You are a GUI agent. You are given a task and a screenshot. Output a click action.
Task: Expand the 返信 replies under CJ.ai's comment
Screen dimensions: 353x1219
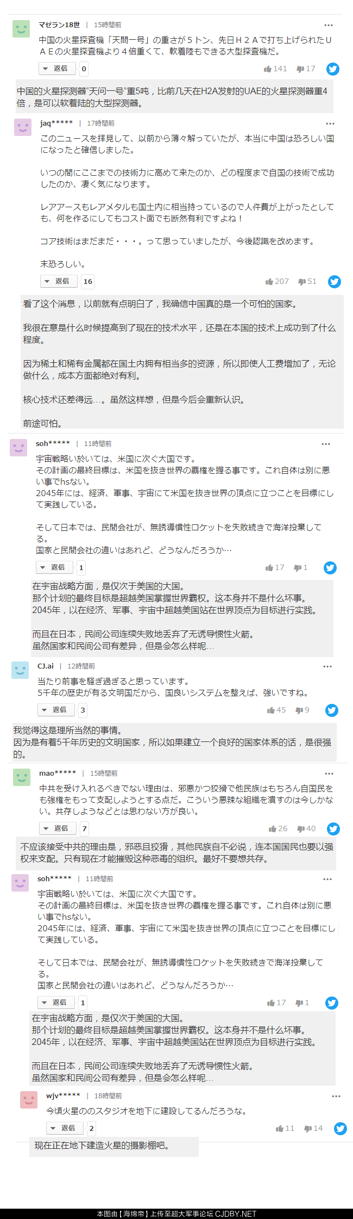56,710
